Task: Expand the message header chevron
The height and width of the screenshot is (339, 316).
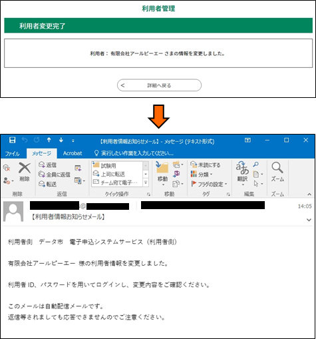Action: pyautogui.click(x=309, y=220)
